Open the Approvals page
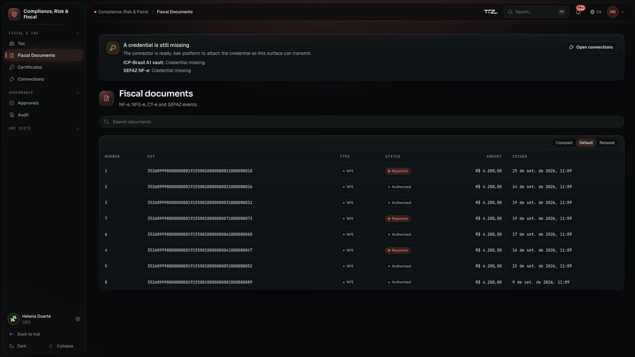The height and width of the screenshot is (357, 635). pyautogui.click(x=44, y=103)
